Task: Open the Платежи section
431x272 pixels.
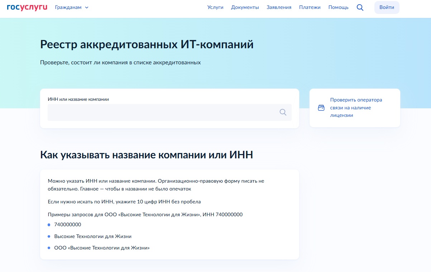Action: (310, 7)
